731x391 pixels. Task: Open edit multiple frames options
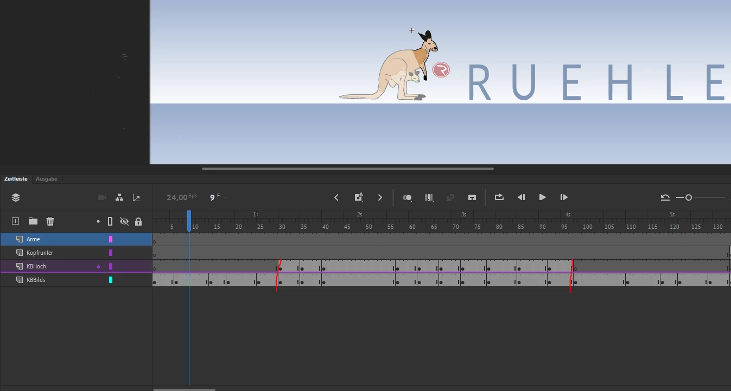(x=429, y=197)
